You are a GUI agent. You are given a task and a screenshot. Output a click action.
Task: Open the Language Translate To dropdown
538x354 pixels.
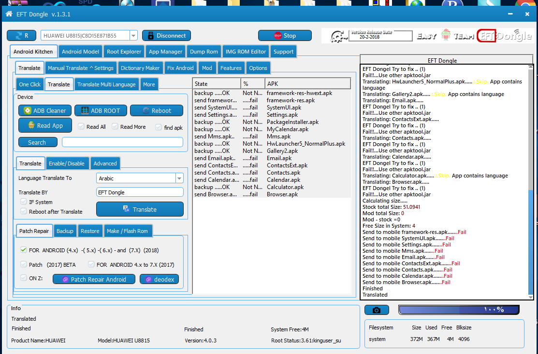point(179,178)
